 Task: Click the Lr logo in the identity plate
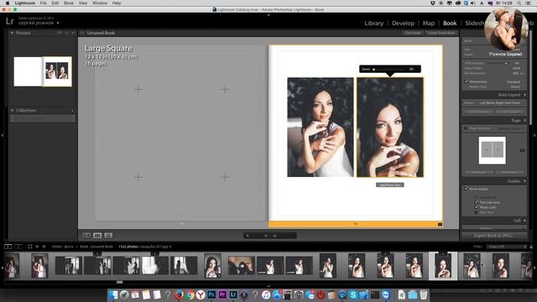coord(10,21)
